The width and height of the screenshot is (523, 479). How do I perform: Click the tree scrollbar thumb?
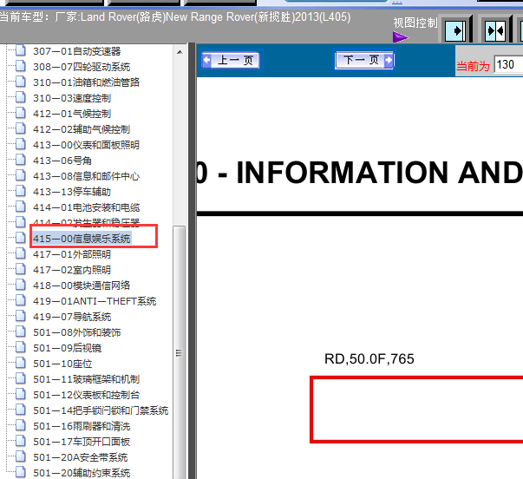pyautogui.click(x=180, y=352)
